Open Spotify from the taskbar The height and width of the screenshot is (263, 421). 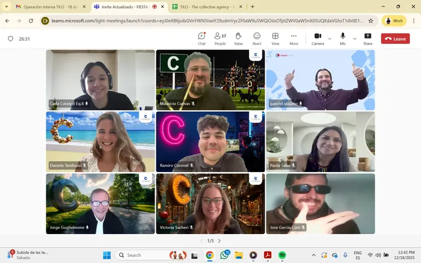pos(282,255)
